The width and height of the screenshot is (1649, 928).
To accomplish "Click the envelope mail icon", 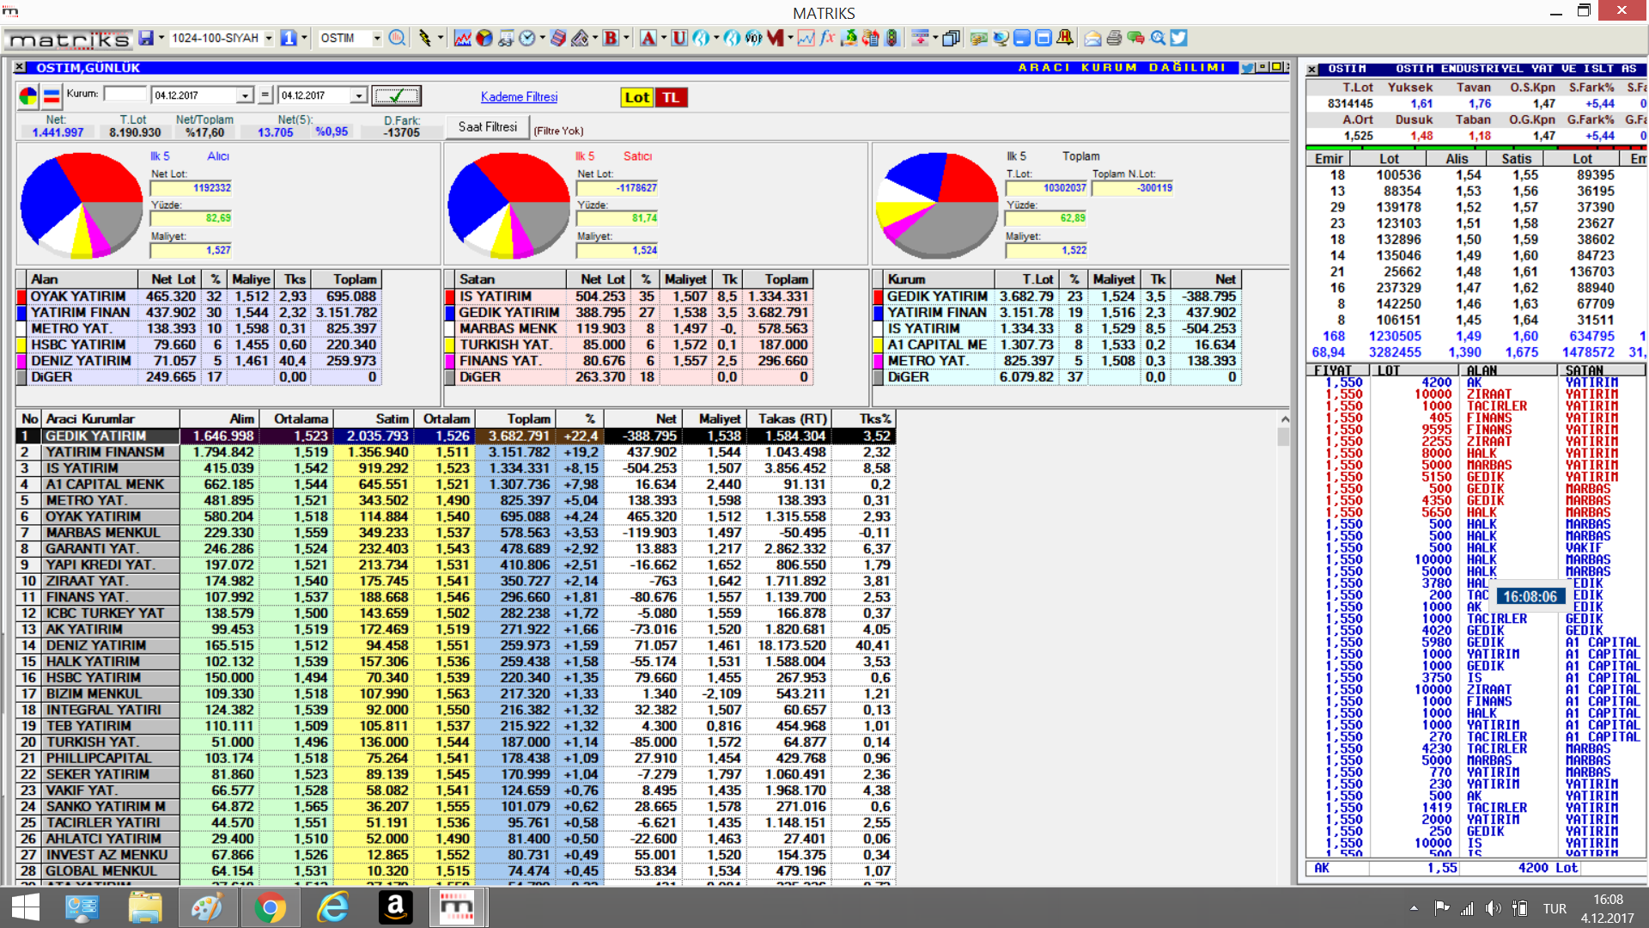I will pyautogui.click(x=1092, y=38).
